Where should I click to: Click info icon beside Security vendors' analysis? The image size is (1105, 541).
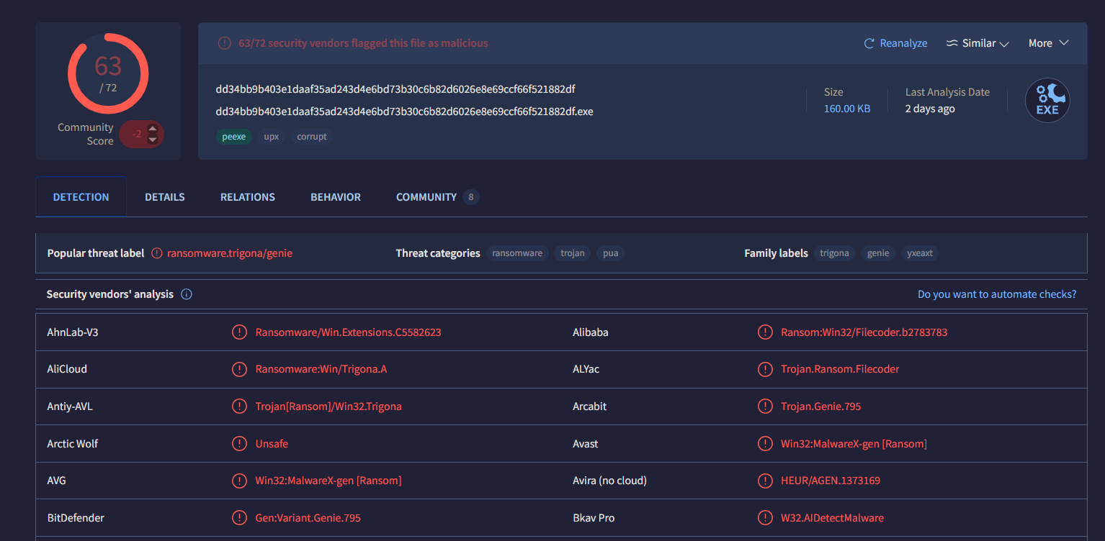click(187, 294)
